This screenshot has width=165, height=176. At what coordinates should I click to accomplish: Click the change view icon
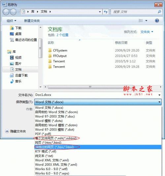[x=141, y=21]
